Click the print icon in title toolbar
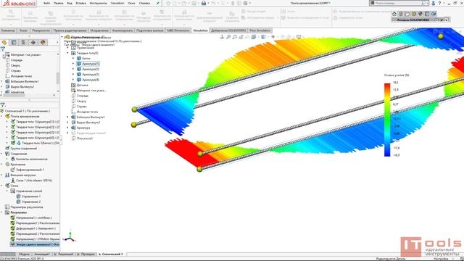 [x=204, y=3]
